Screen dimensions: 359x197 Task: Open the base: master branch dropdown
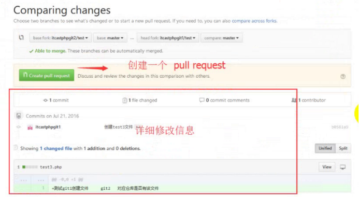(x=110, y=38)
